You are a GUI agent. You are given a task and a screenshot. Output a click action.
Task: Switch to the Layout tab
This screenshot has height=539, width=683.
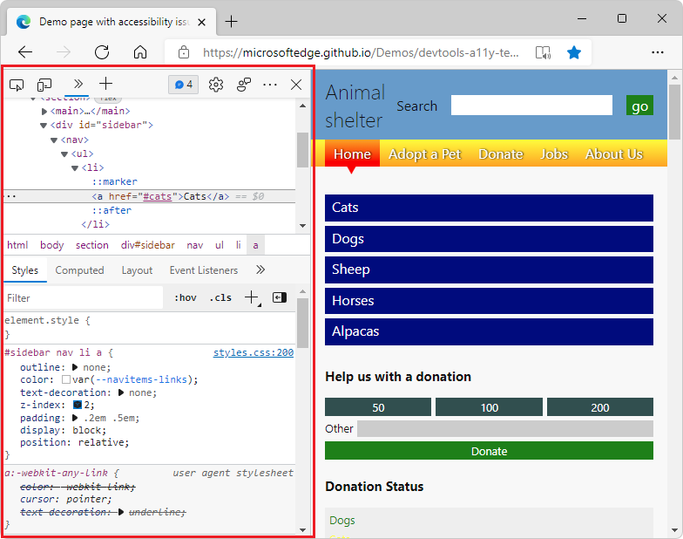click(x=137, y=270)
